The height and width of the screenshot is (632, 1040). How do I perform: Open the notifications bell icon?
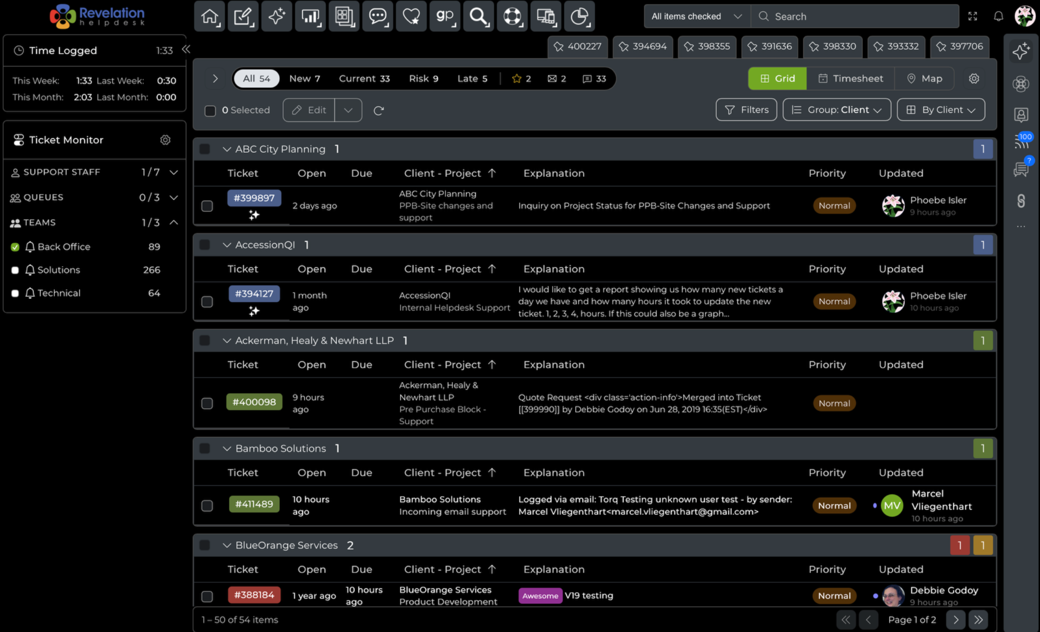[998, 16]
